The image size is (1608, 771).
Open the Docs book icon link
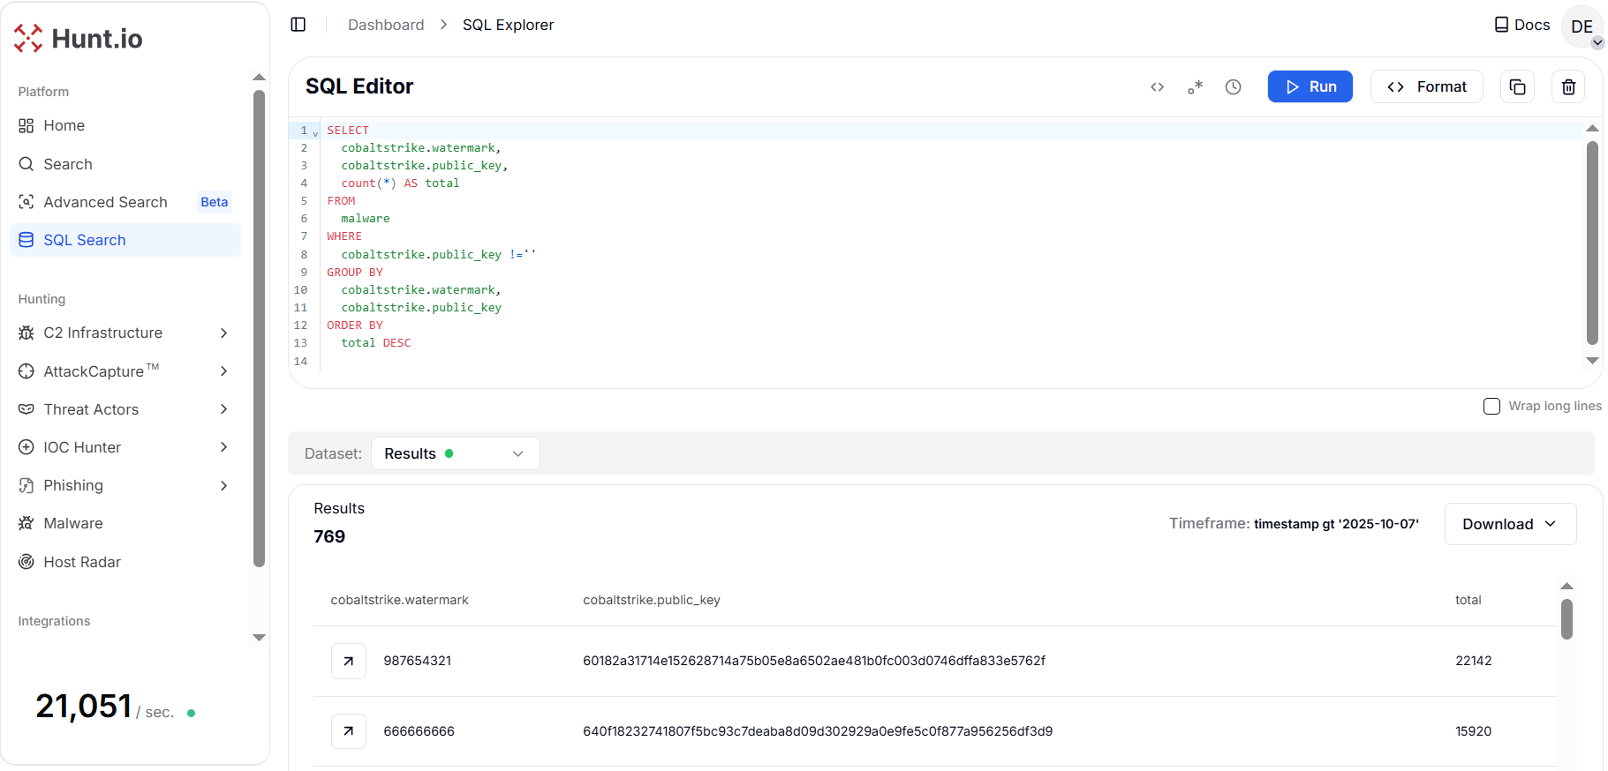pos(1521,25)
